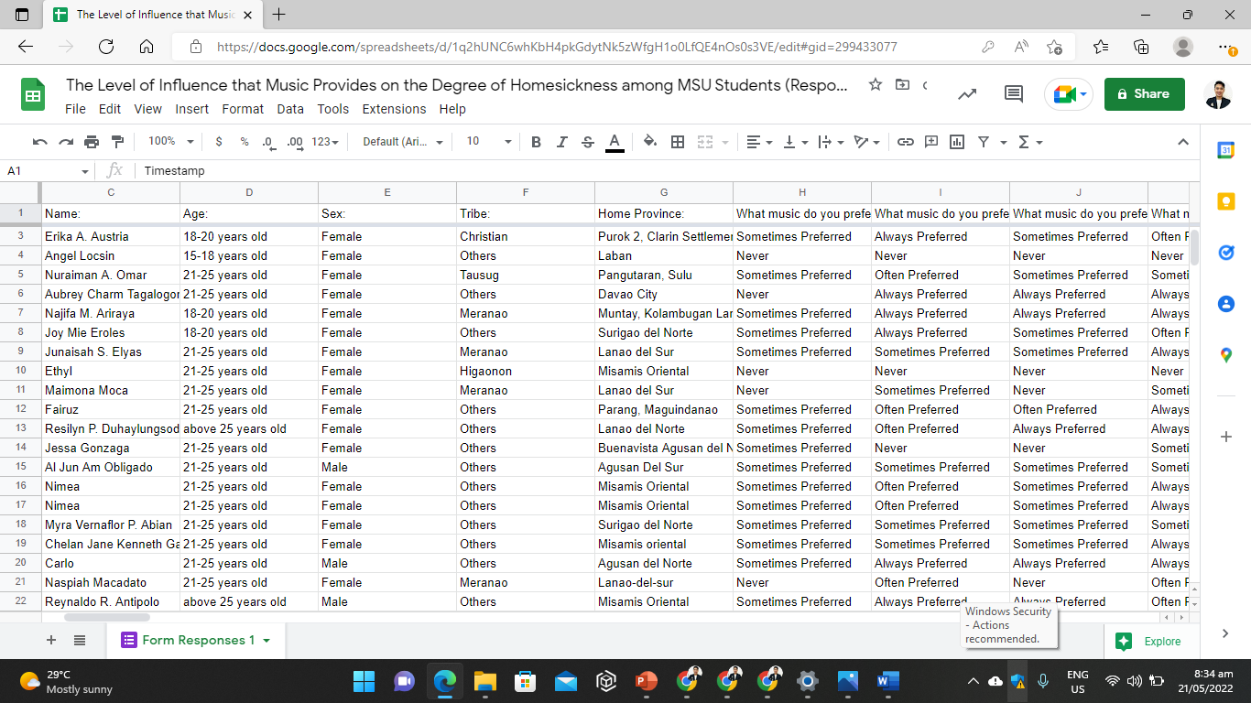Collapse the menus with the up chevron
This screenshot has height=703, width=1251.
point(1183,142)
